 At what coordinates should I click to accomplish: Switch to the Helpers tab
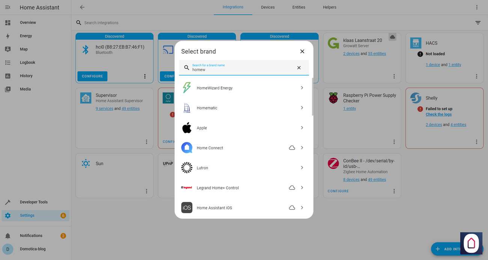[x=330, y=7]
